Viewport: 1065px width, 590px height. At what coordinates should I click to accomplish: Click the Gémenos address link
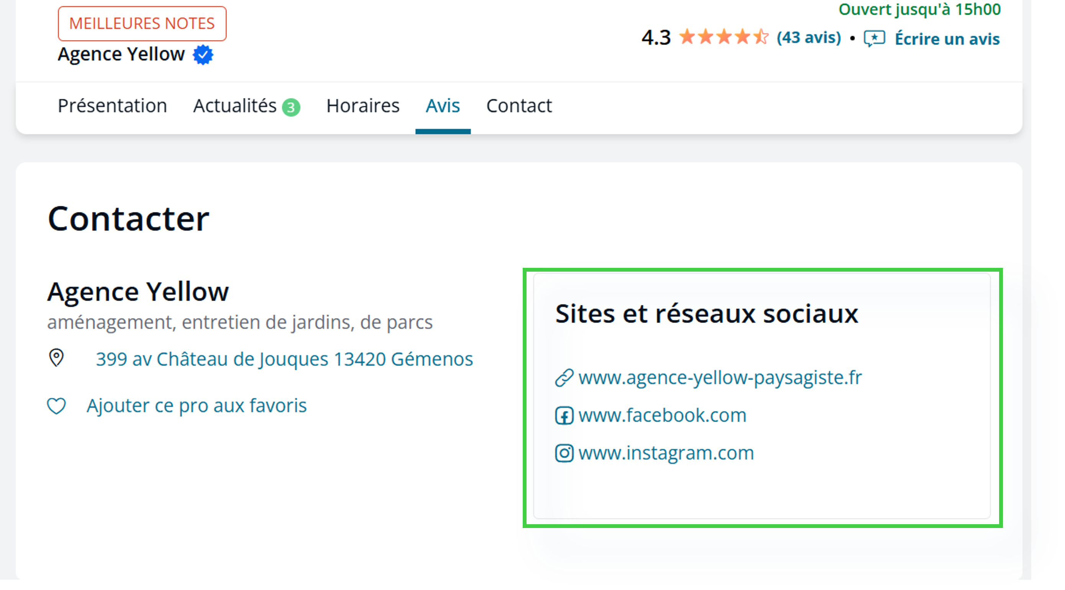pyautogui.click(x=284, y=359)
